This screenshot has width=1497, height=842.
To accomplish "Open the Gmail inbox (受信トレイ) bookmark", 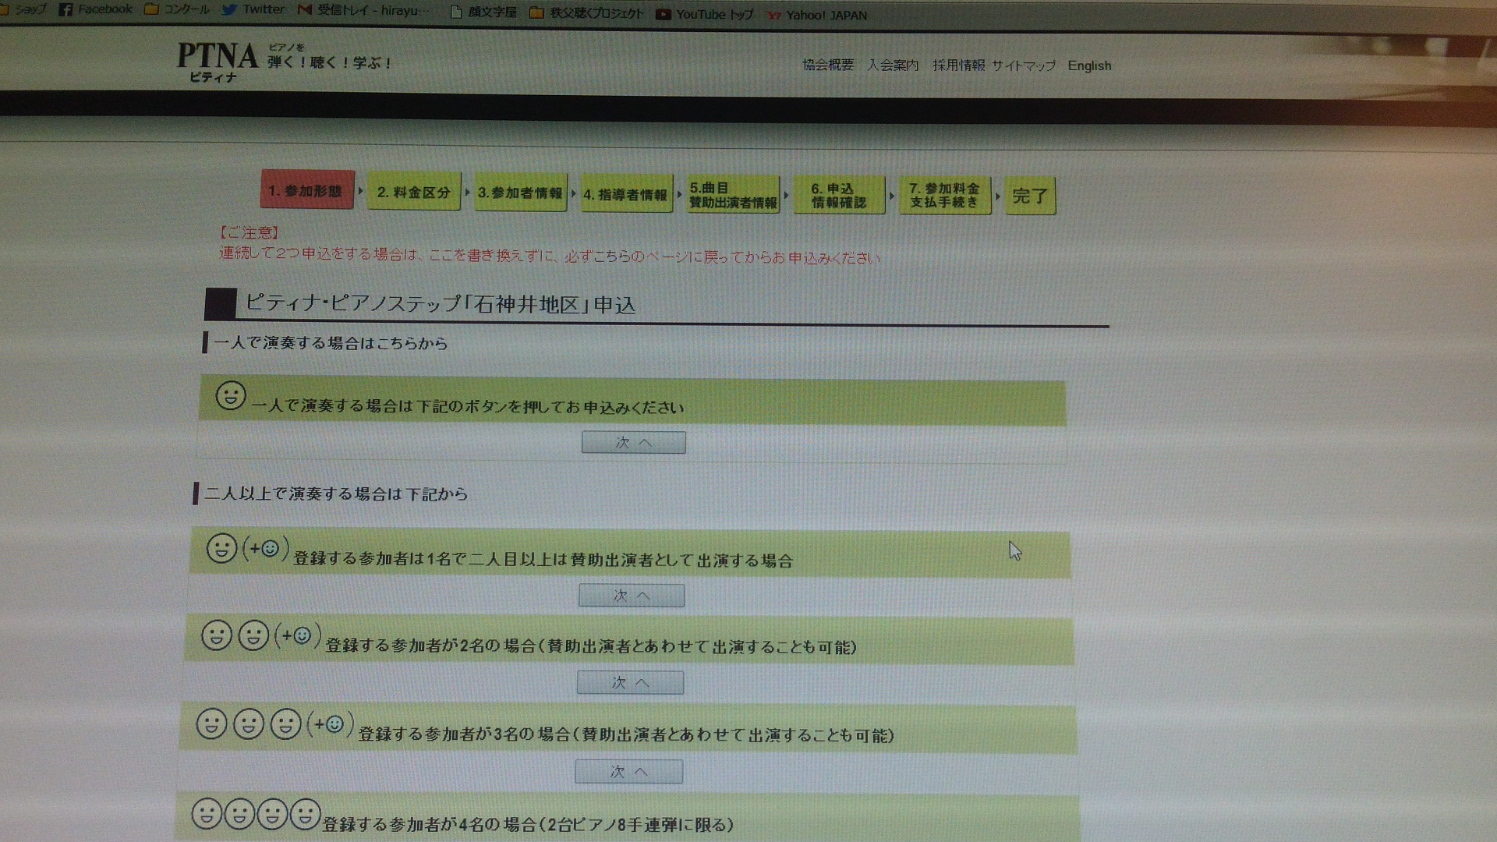I will click(363, 11).
